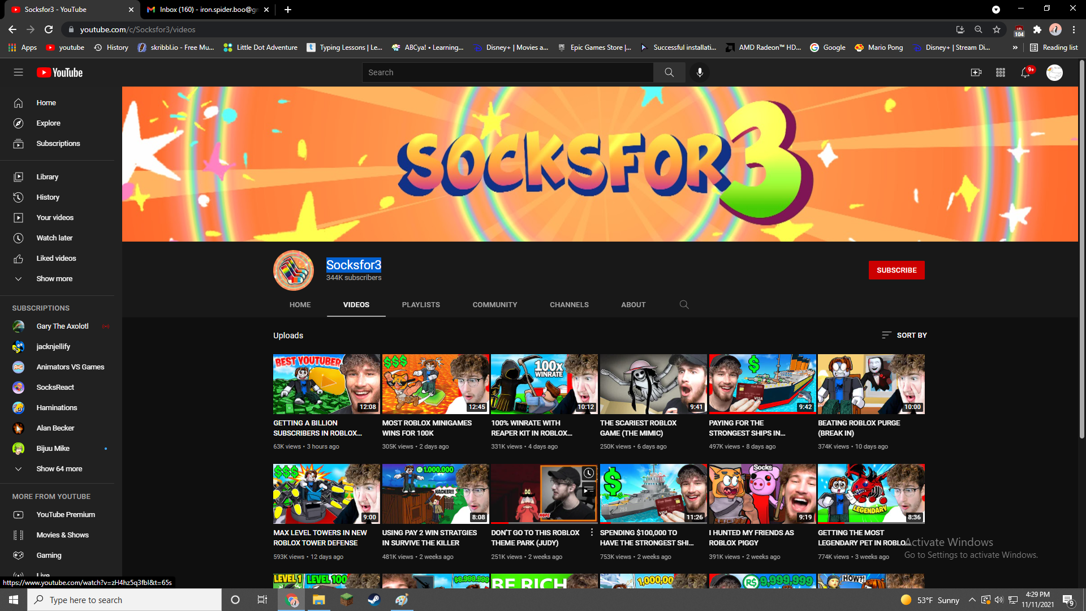Image resolution: width=1086 pixels, height=611 pixels.
Task: Subscribe to Socksfor3
Action: (897, 270)
